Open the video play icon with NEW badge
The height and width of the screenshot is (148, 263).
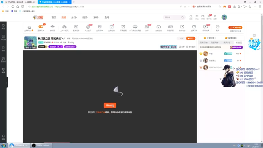click(205, 27)
